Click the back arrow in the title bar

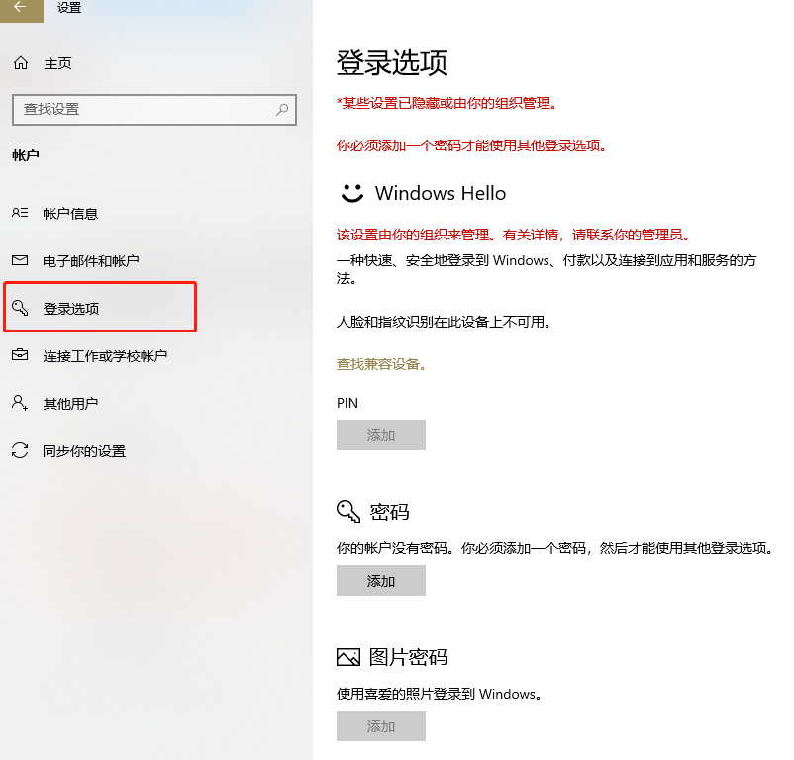tap(20, 7)
